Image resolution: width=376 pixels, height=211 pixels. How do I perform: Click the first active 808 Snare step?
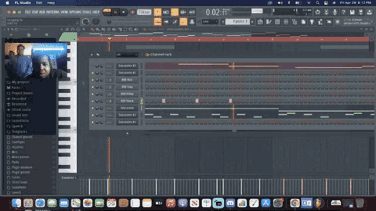point(163,101)
